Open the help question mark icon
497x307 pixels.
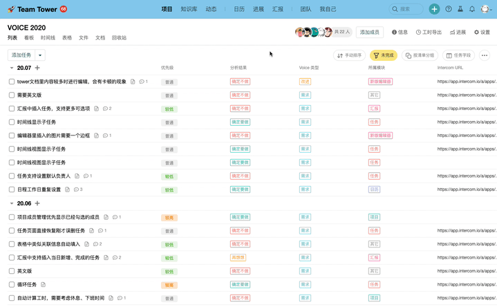[x=449, y=9]
